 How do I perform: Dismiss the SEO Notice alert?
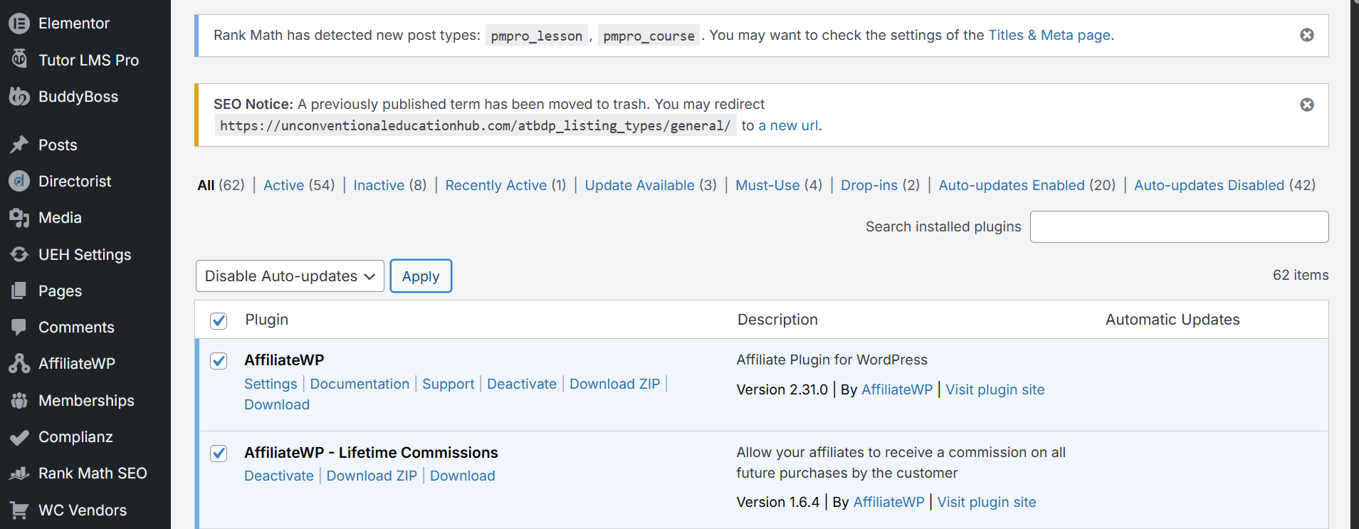pyautogui.click(x=1307, y=105)
